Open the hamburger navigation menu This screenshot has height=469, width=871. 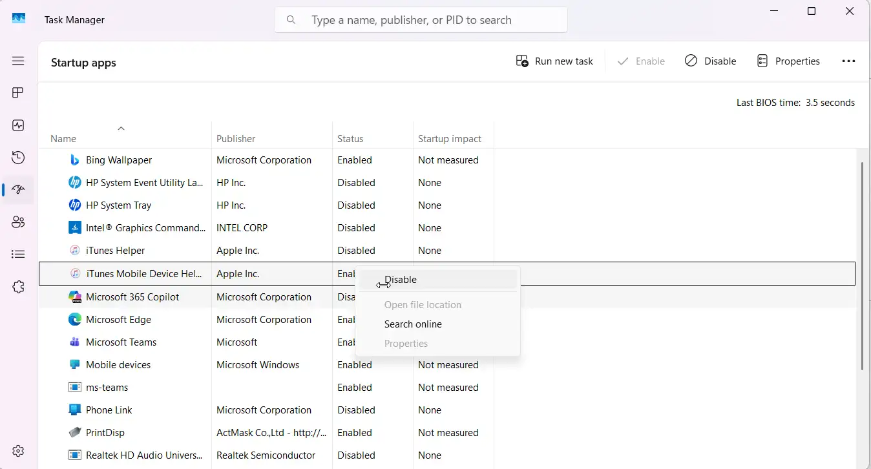point(18,61)
